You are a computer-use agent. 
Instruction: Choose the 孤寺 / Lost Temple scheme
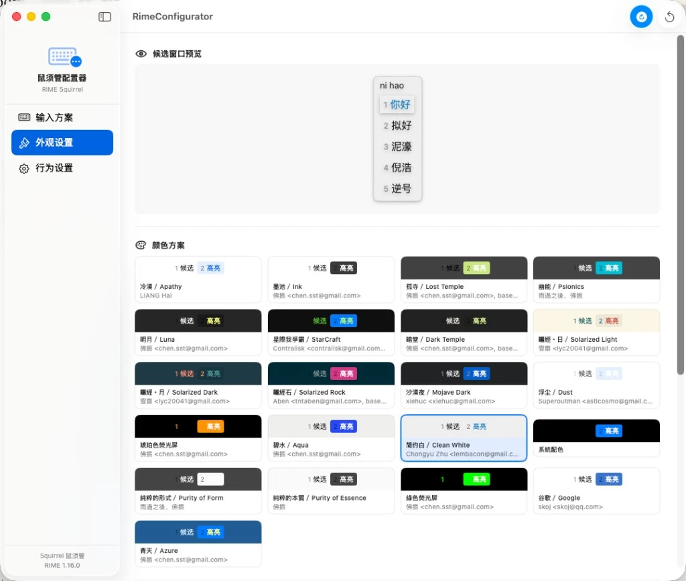click(464, 279)
